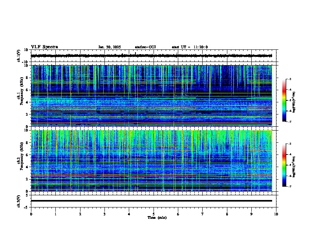Click time axis tick label "3"

(104, 214)
